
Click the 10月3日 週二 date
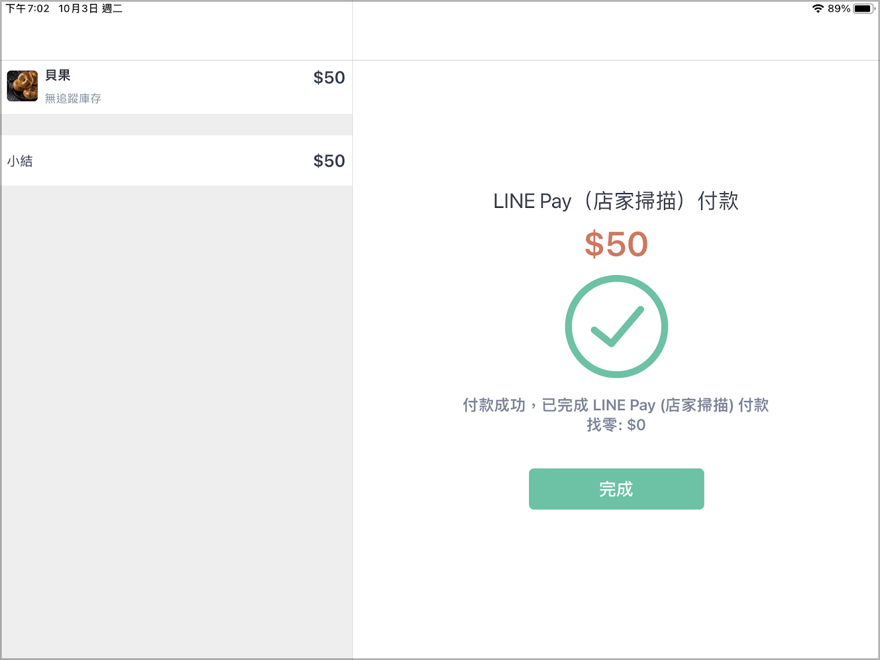click(91, 8)
